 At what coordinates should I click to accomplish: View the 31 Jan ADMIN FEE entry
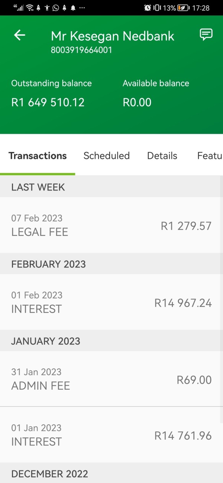(x=111, y=379)
